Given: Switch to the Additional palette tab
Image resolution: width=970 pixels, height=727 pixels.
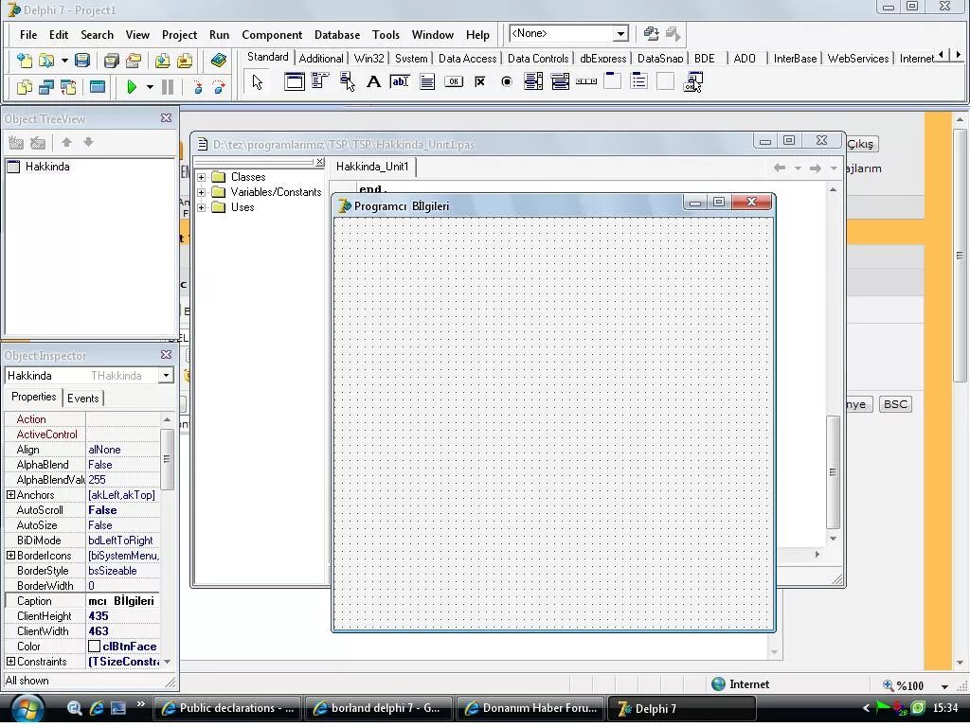Looking at the screenshot, I should [321, 59].
